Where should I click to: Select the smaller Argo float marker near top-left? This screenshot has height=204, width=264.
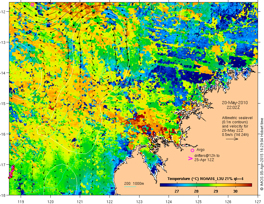click(x=41, y=8)
